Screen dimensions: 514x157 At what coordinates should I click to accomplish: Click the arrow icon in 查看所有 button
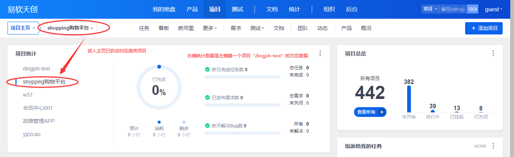point(382,112)
